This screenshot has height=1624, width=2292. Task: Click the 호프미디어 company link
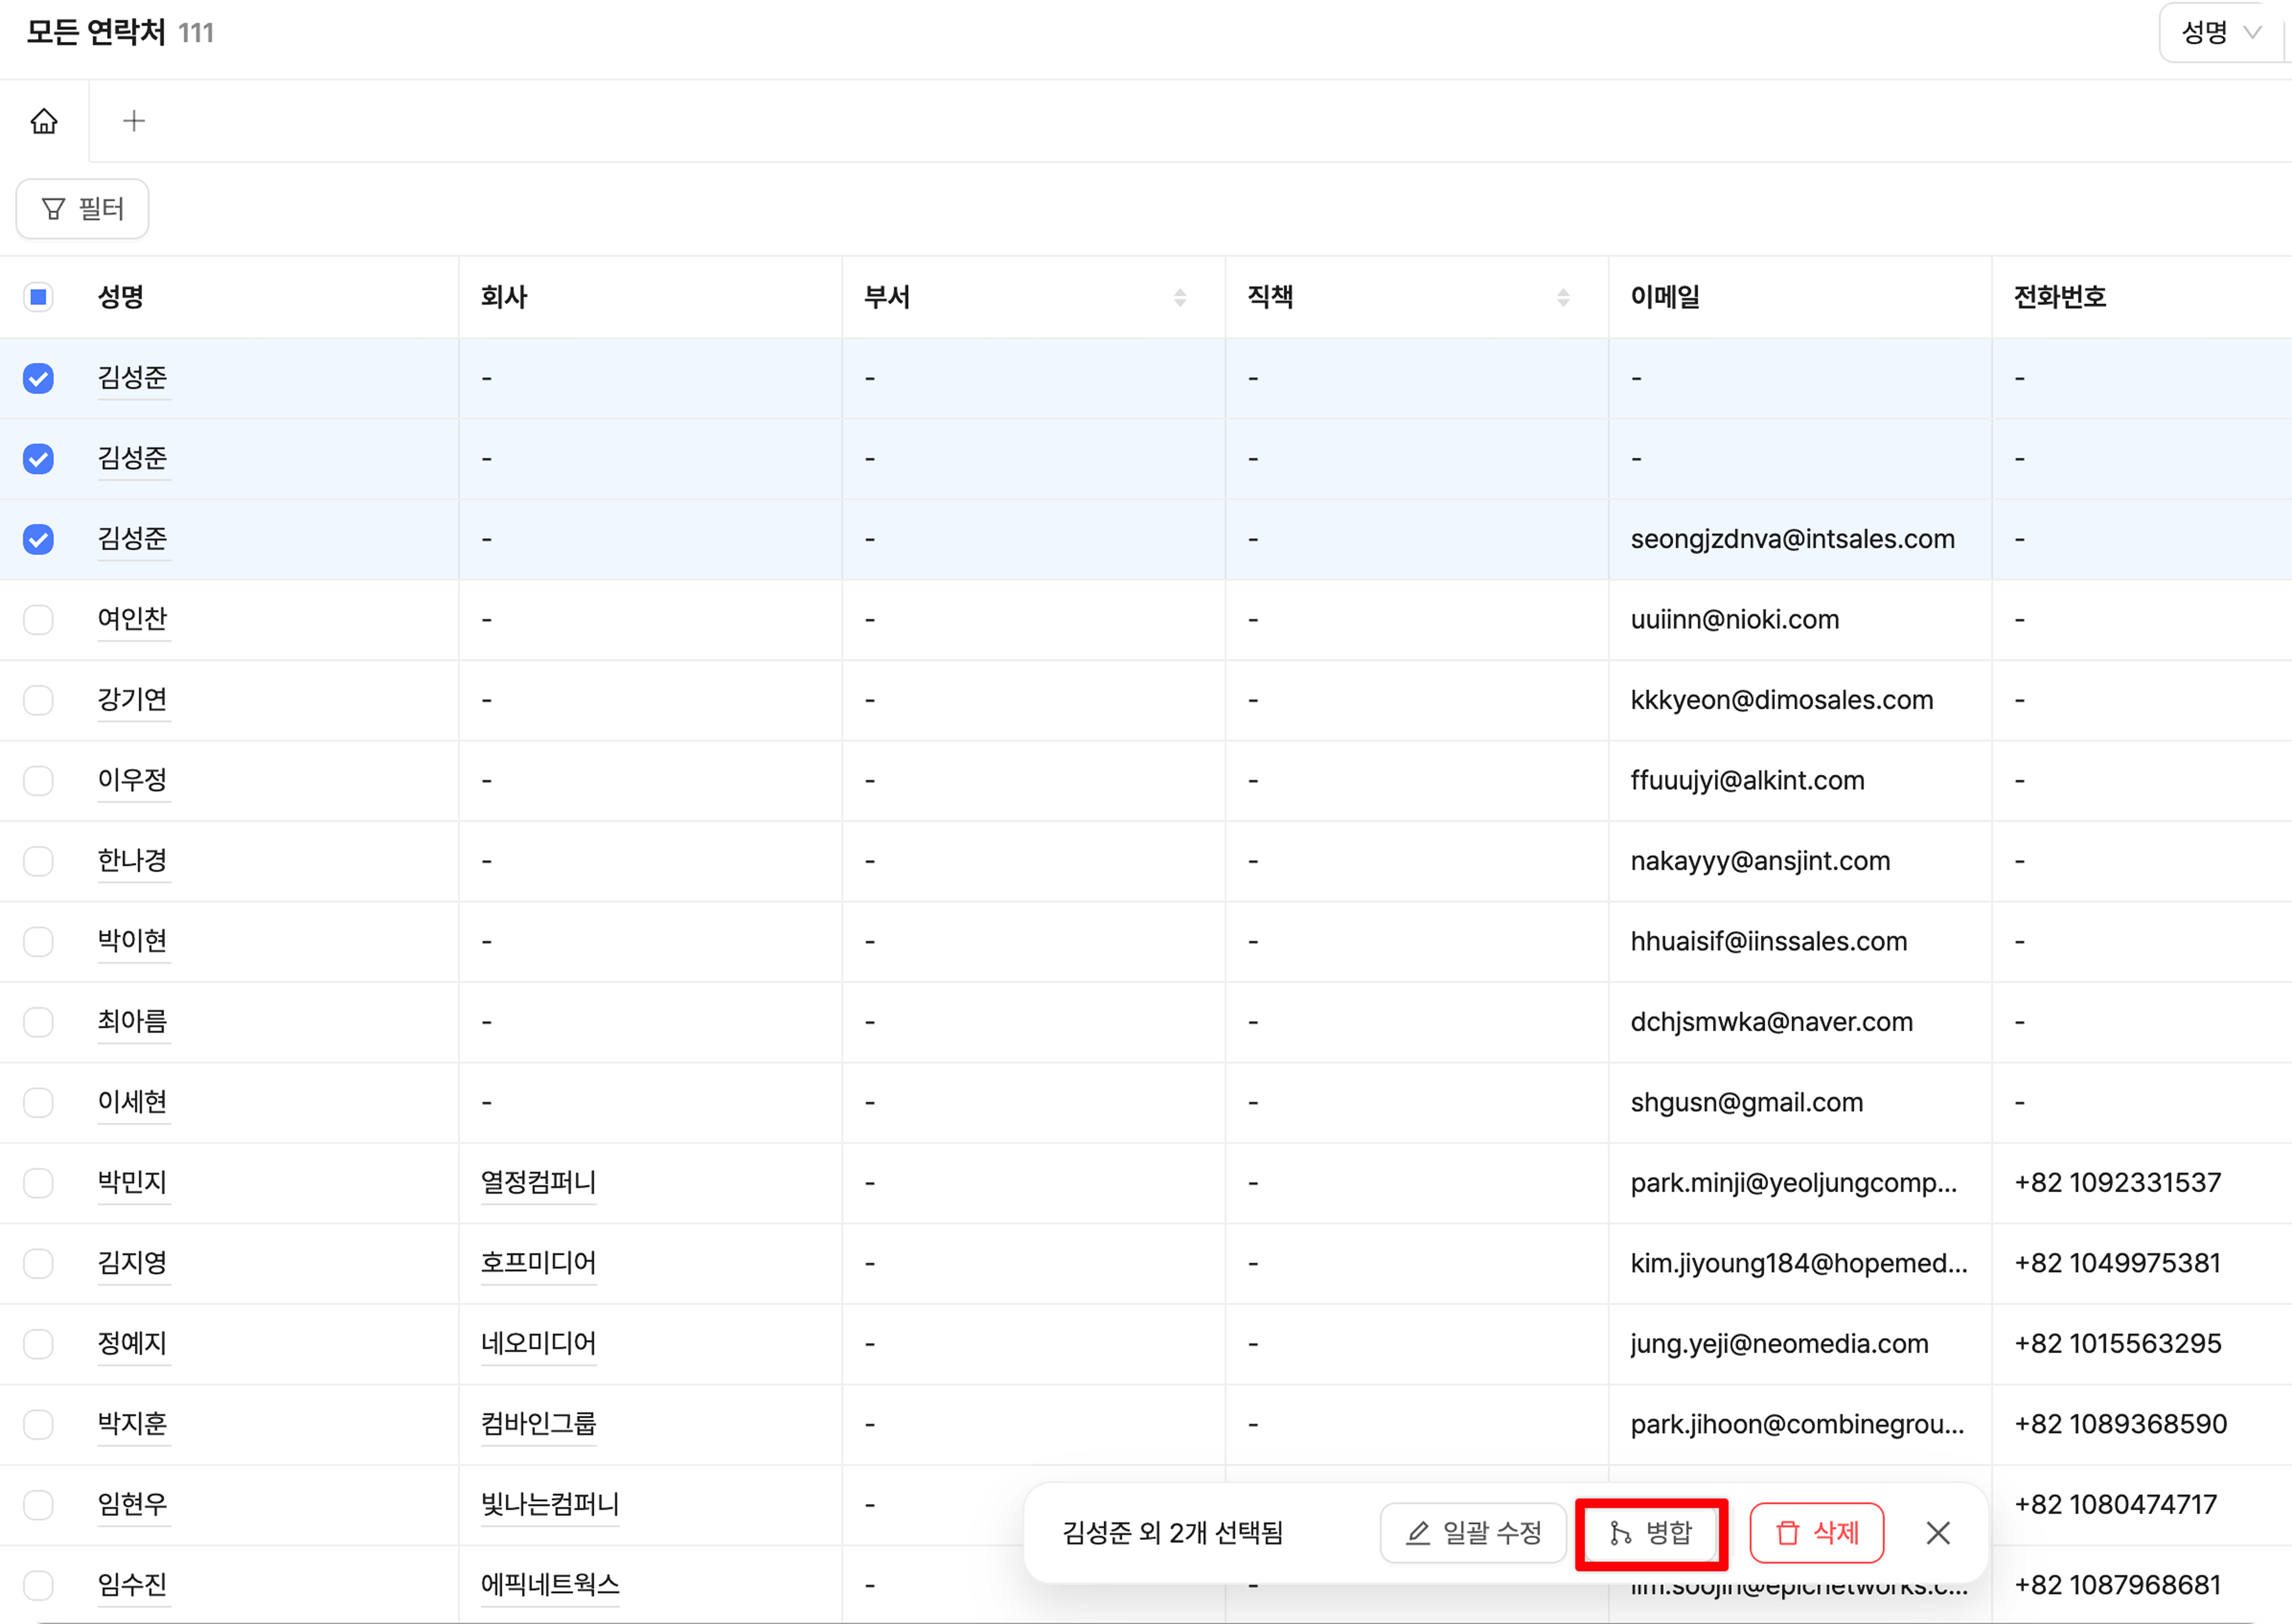pos(538,1263)
